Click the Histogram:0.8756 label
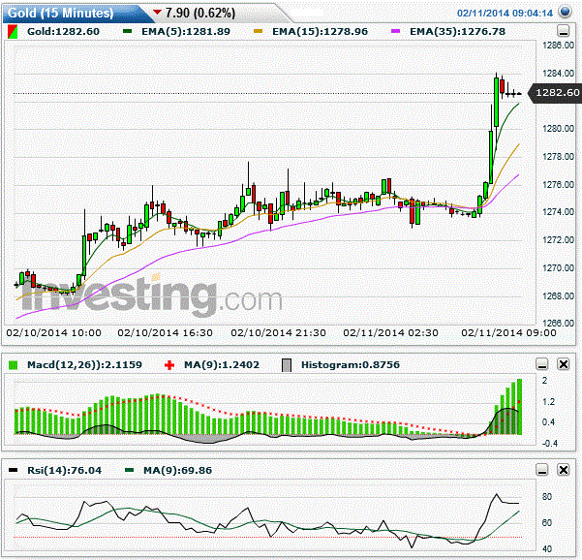582x560 pixels. pos(351,364)
